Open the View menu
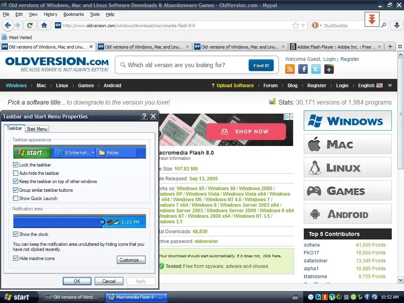 (33, 14)
